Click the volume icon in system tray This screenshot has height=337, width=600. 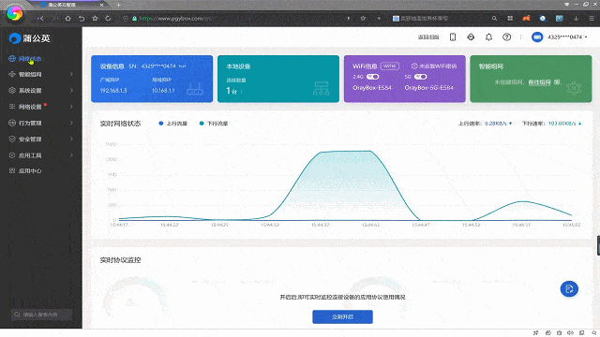(570, 333)
